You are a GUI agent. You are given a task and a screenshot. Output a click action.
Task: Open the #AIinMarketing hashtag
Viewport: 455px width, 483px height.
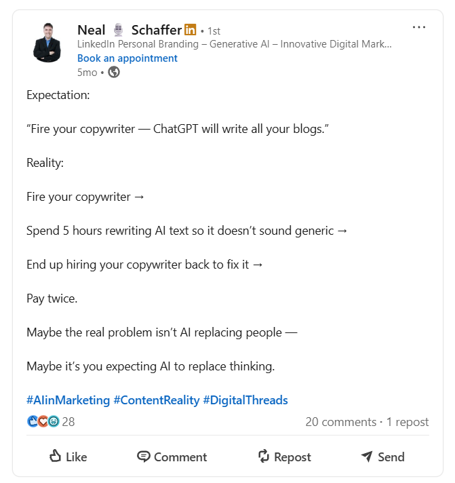68,400
